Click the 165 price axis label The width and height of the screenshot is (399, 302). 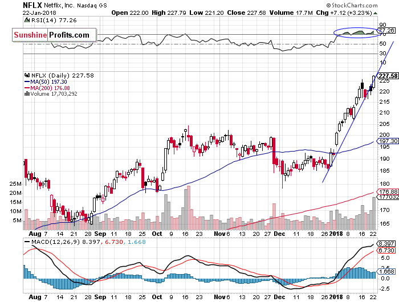click(384, 223)
